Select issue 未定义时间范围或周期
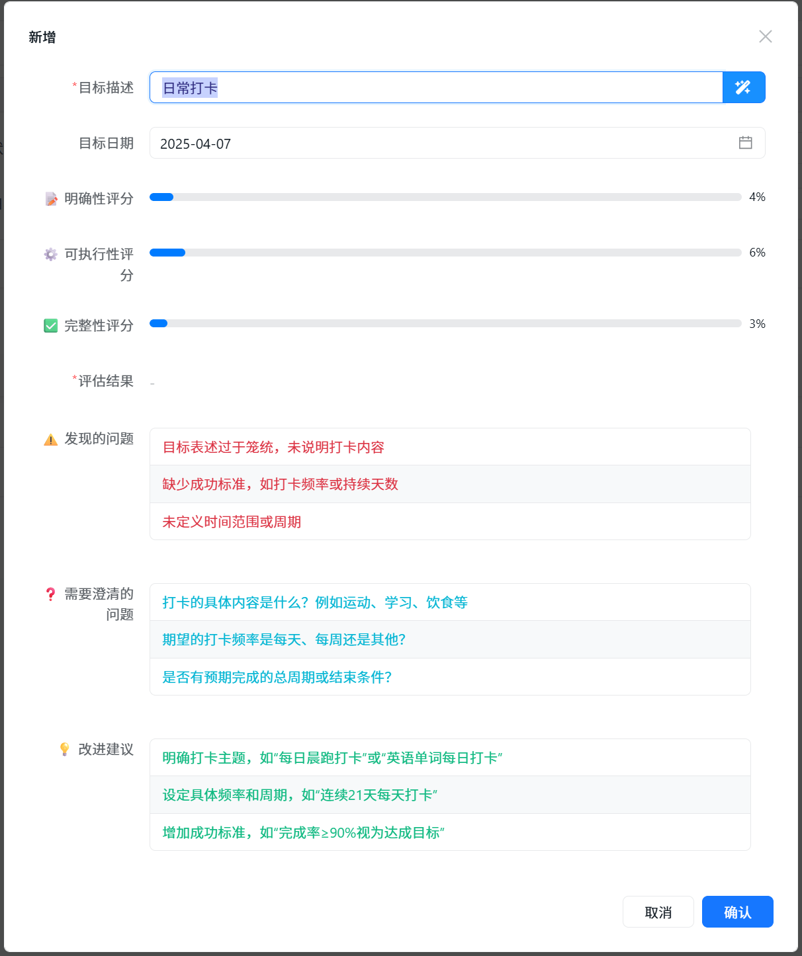 (x=450, y=522)
